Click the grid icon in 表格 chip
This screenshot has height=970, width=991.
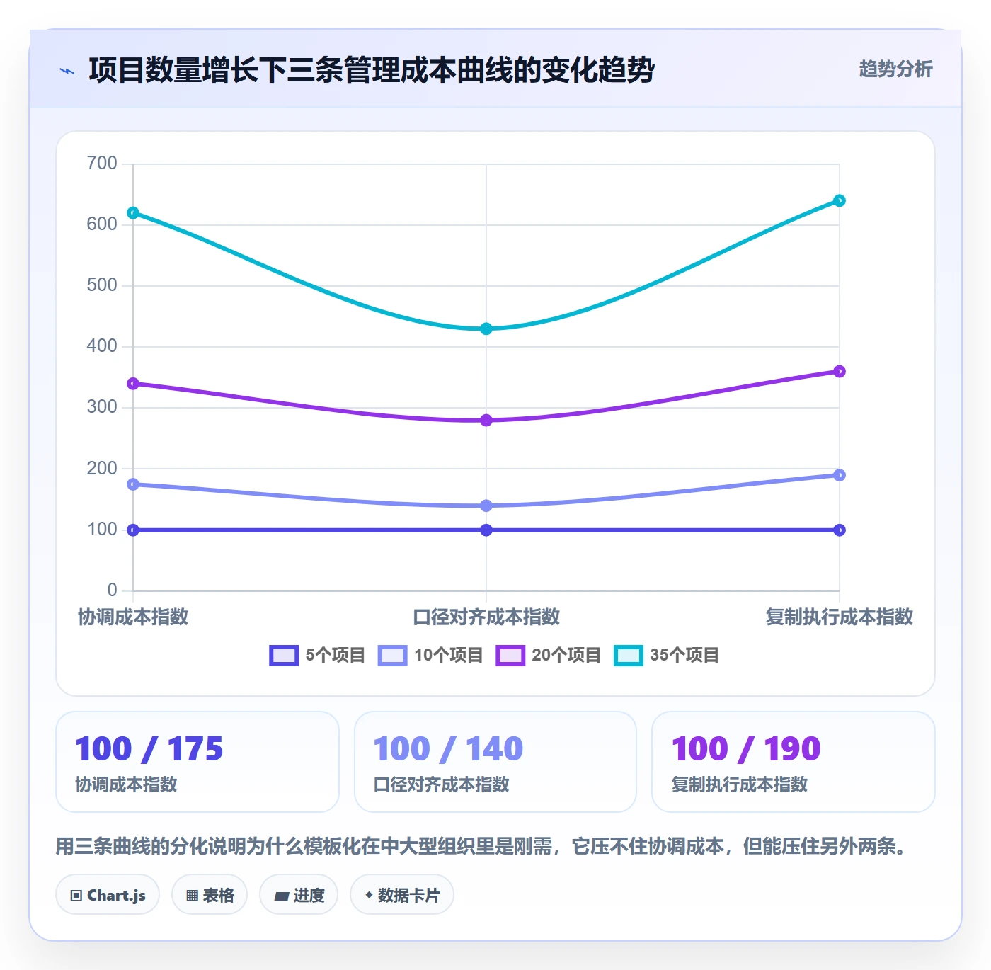coord(192,896)
